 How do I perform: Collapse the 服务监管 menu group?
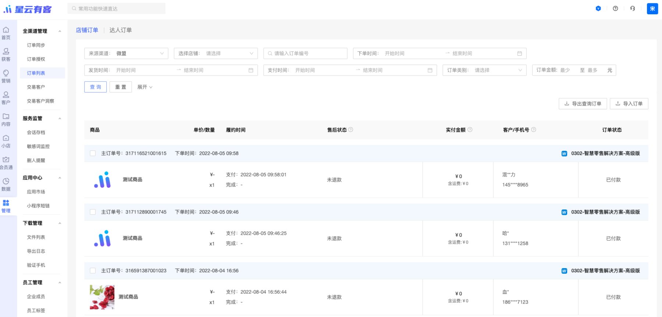click(60, 119)
